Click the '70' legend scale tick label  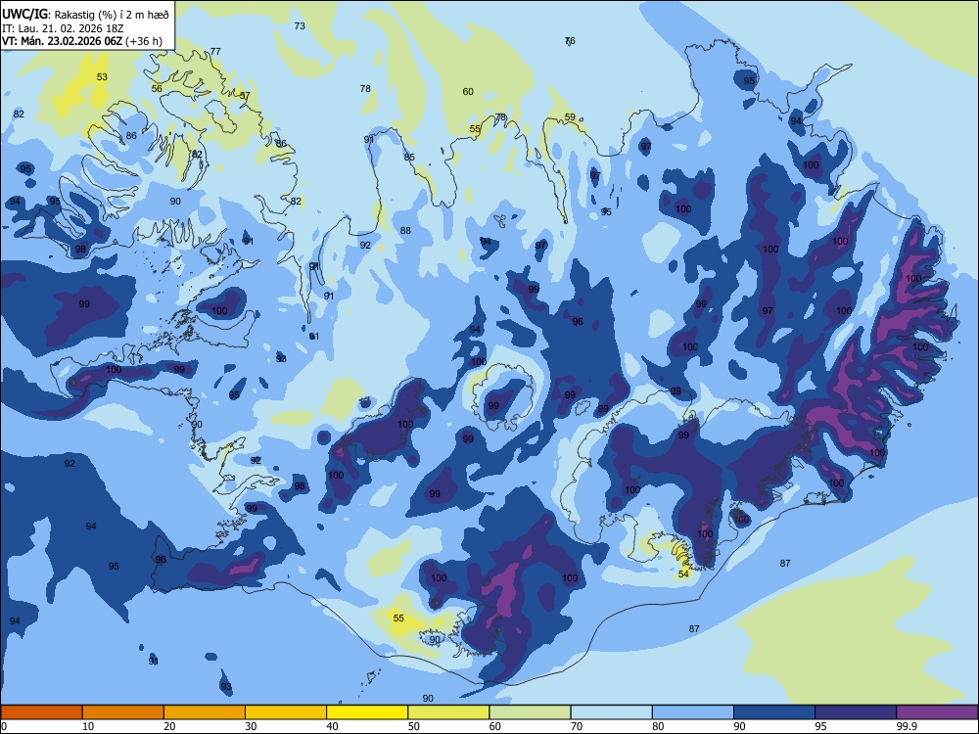577,726
